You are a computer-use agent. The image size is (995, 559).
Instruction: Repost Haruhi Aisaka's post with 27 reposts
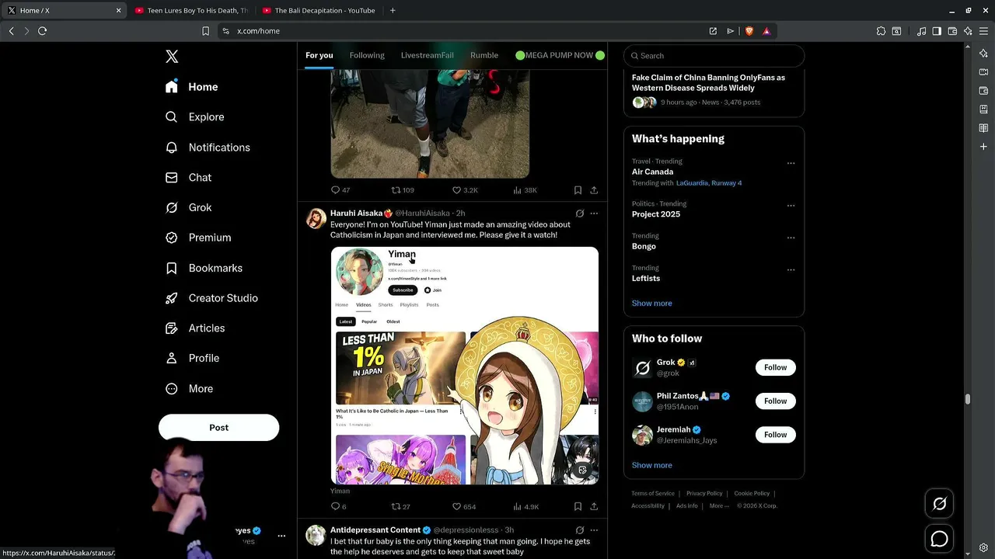pyautogui.click(x=401, y=507)
